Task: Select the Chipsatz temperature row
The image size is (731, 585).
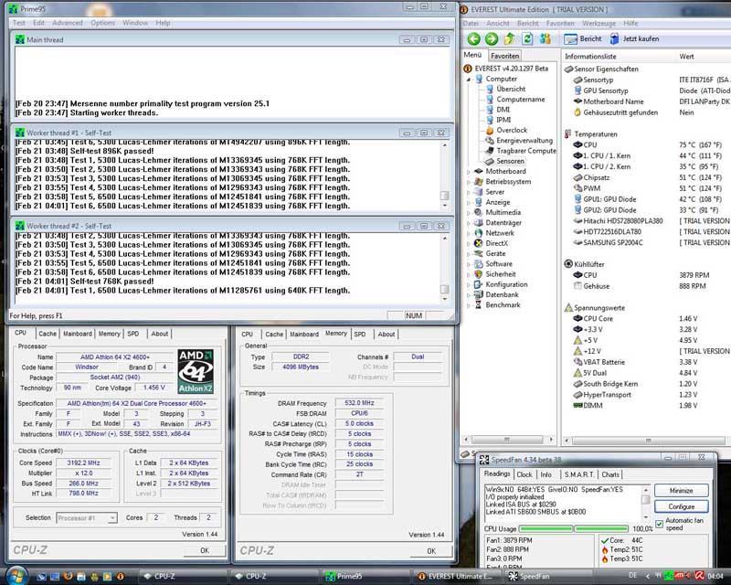Action: coord(647,177)
